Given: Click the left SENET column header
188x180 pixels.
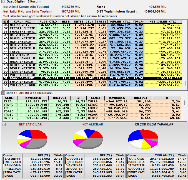Looking at the screenshot, I should pos(10,98).
